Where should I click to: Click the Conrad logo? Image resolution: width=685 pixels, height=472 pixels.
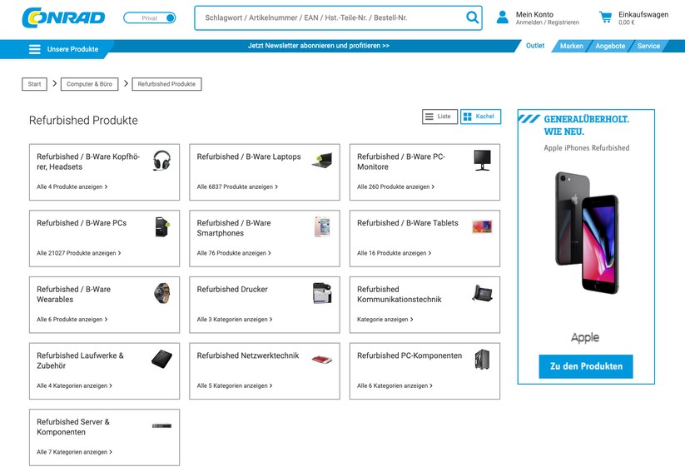pos(63,18)
